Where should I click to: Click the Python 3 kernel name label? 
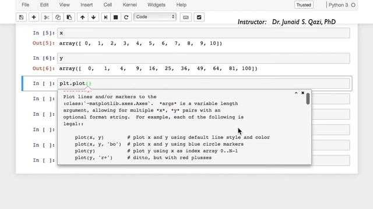click(x=338, y=5)
